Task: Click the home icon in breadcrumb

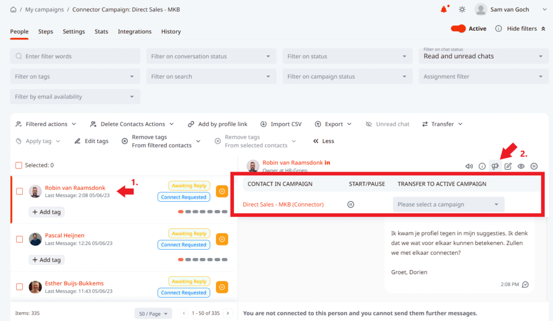Action: [x=14, y=9]
